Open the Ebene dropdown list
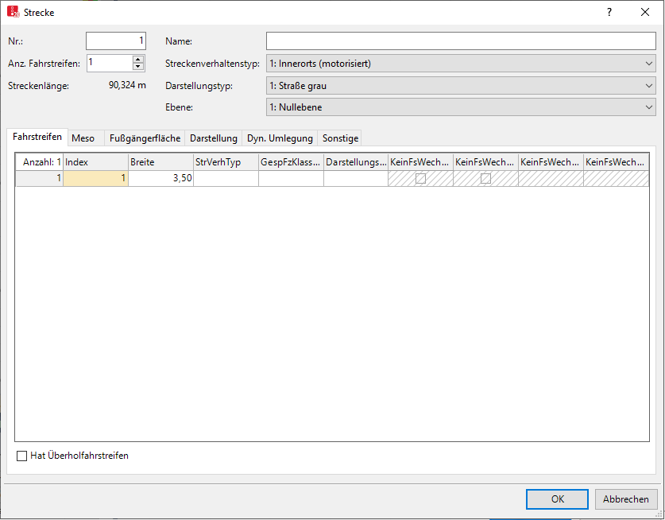Screen dimensions: 665x520 point(461,107)
